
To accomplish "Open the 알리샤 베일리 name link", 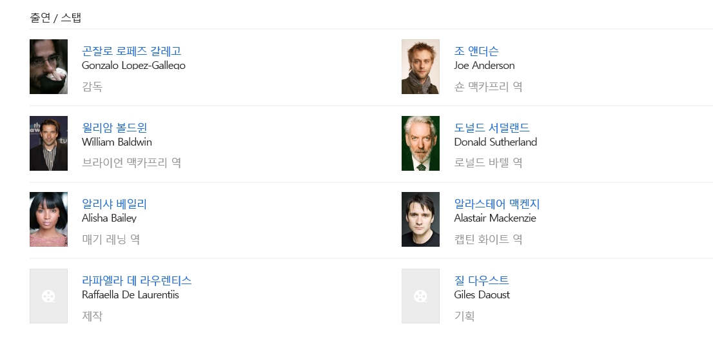I will (115, 204).
